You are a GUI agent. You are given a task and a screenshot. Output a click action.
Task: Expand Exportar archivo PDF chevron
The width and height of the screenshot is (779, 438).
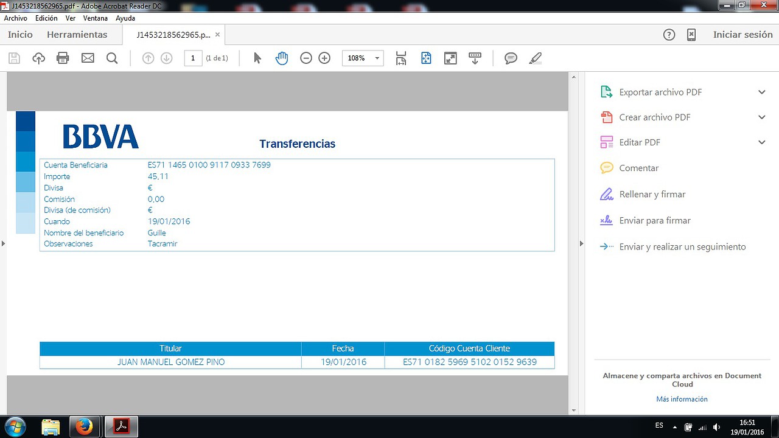coord(761,92)
